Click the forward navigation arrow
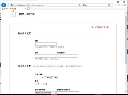Screen dimensions: 128x95 [x=8, y=5]
